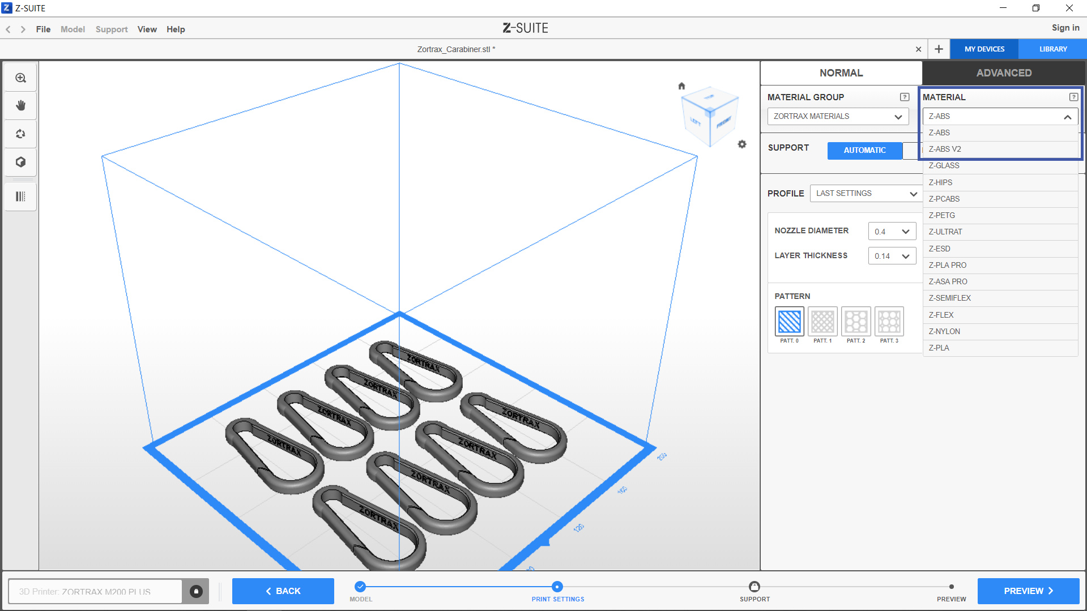Switch to the Advanced tab

[x=1003, y=73]
